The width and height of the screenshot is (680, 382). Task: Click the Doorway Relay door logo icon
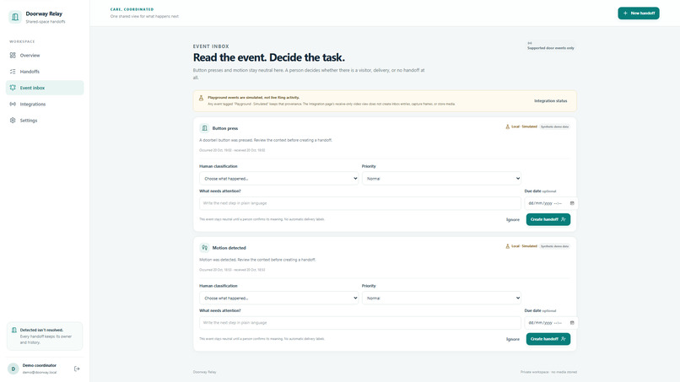point(15,17)
